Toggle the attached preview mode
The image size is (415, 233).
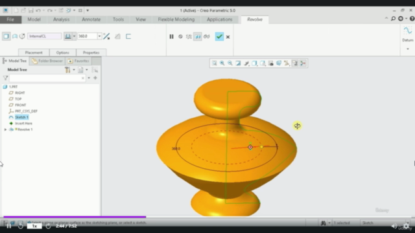coord(197,37)
